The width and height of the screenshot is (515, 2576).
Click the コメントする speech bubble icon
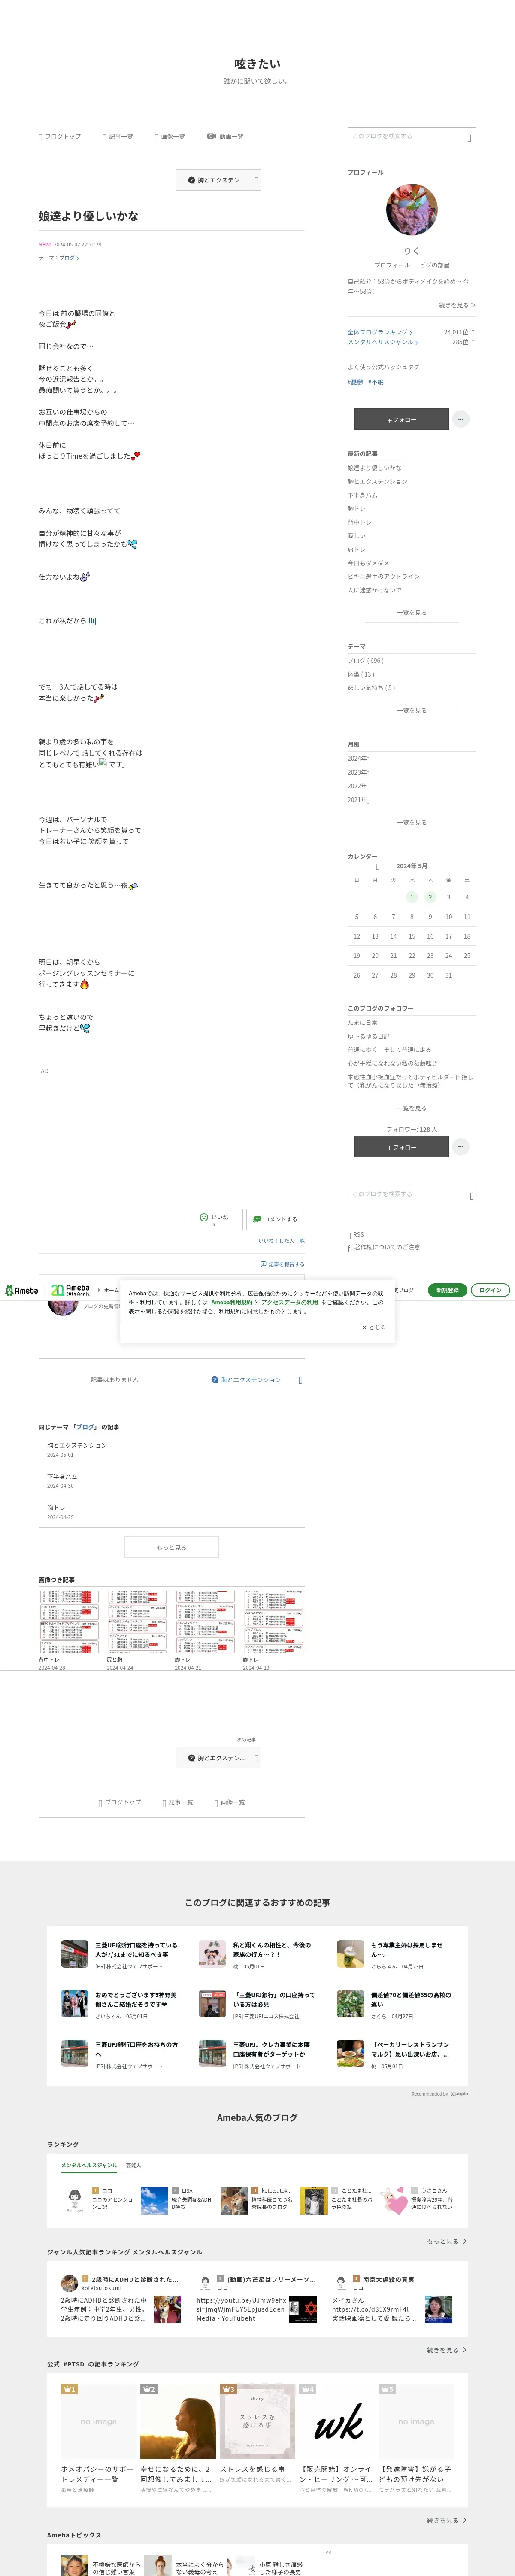pyautogui.click(x=256, y=1219)
